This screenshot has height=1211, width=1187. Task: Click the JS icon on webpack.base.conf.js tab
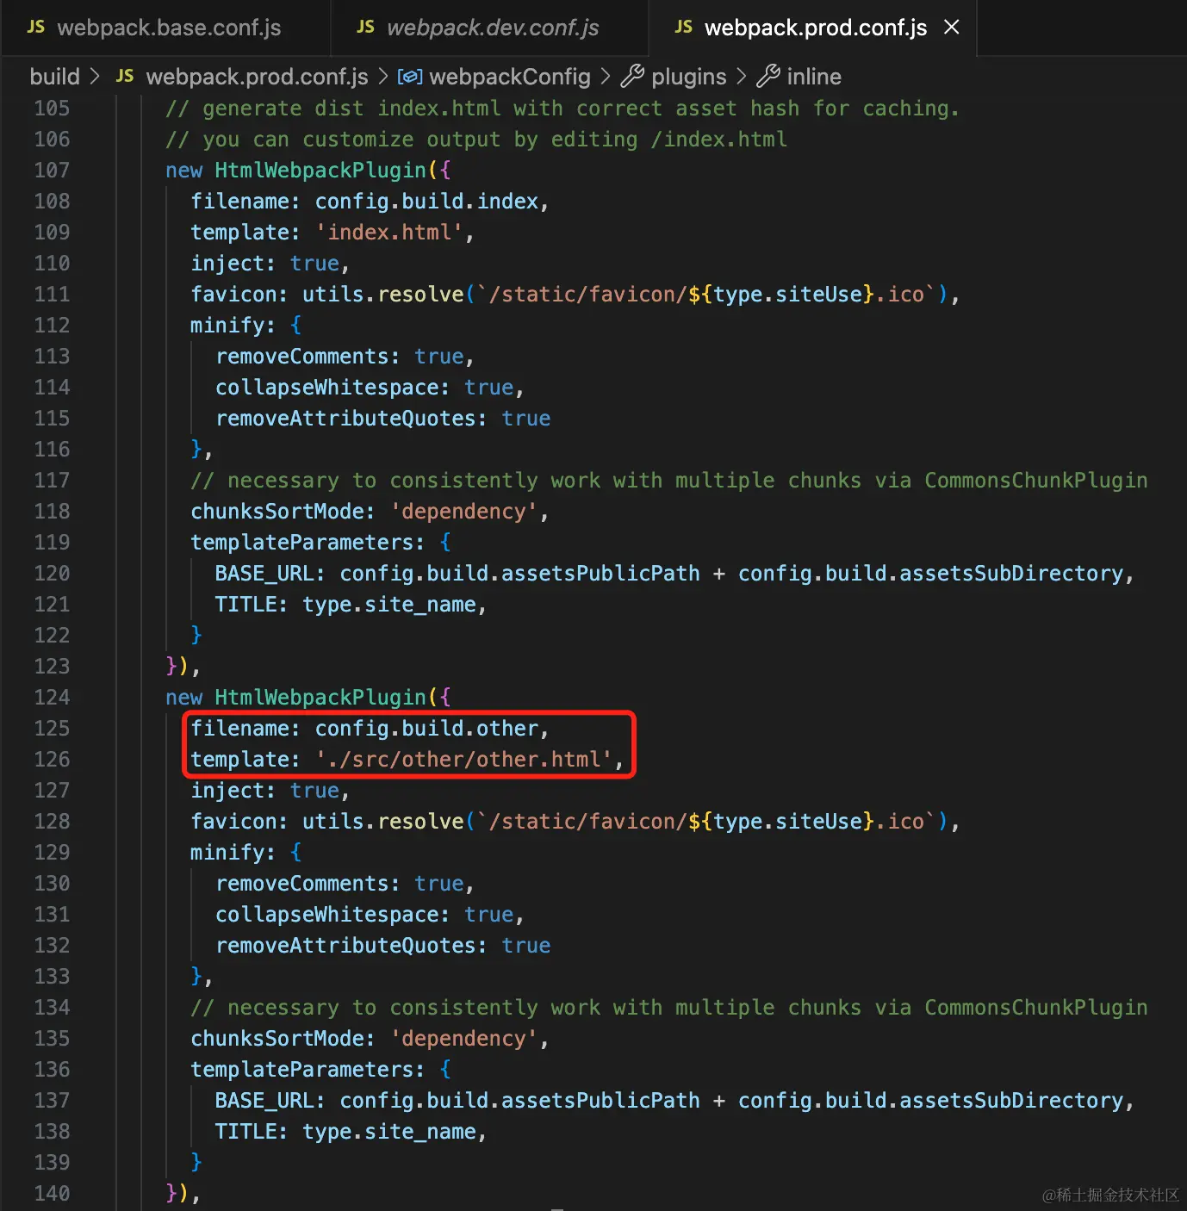coord(36,28)
